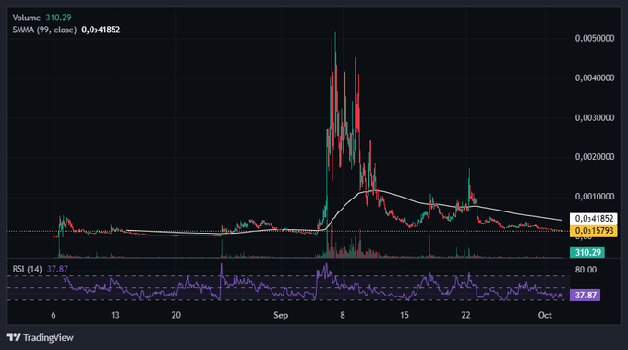Click the 0,0010000 price axis label
Image resolution: width=628 pixels, height=350 pixels.
click(x=595, y=196)
